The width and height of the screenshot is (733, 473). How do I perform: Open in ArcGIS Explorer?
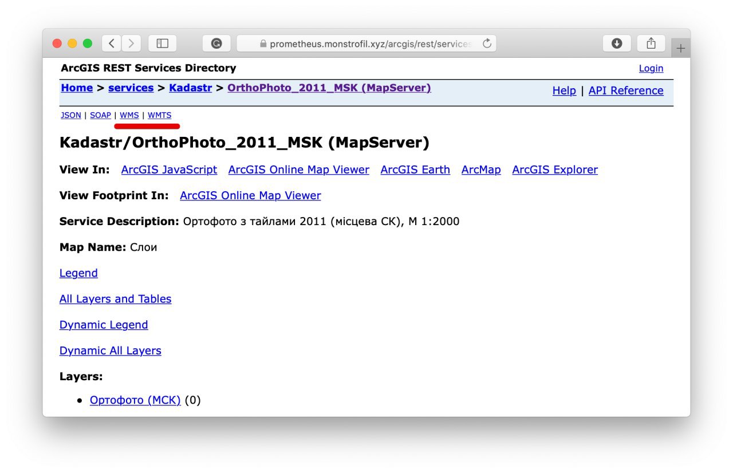(x=555, y=170)
